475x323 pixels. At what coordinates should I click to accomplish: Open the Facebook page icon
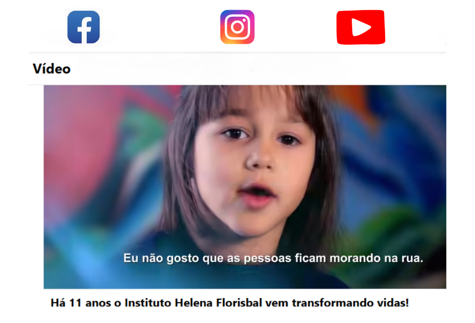(83, 27)
